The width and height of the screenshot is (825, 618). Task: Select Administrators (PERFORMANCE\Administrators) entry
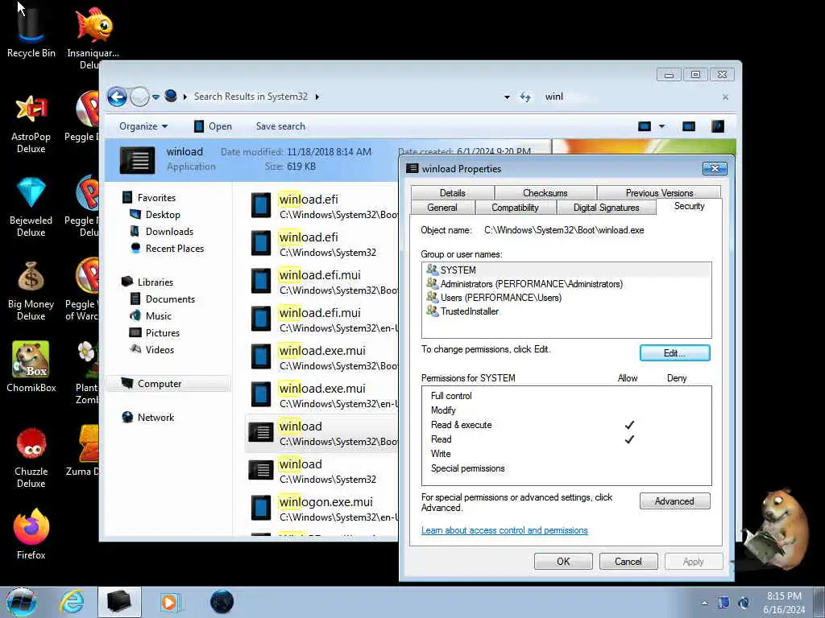click(x=566, y=284)
